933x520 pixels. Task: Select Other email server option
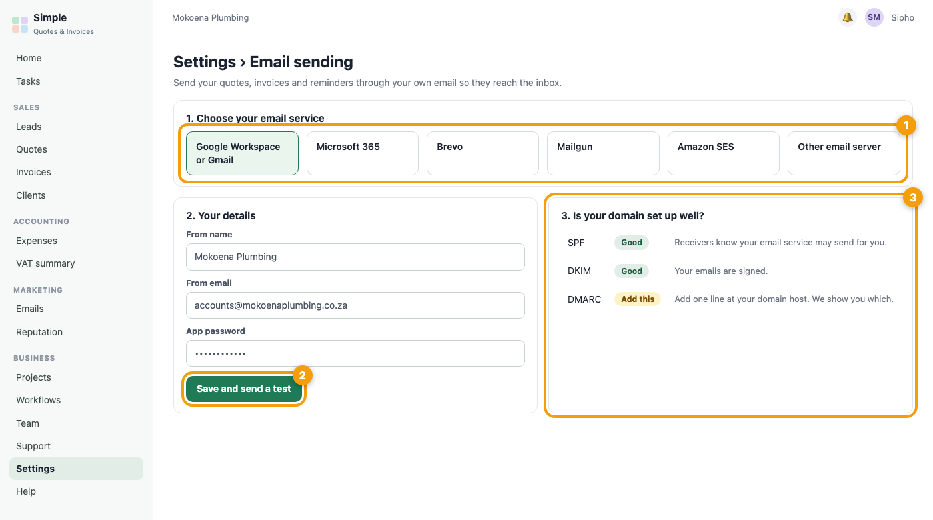[844, 153]
